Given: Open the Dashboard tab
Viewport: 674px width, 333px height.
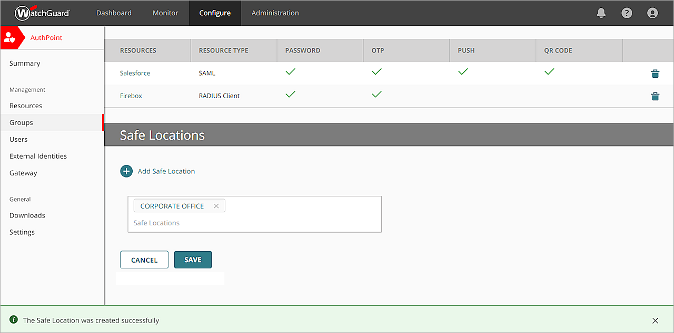Looking at the screenshot, I should [x=114, y=13].
